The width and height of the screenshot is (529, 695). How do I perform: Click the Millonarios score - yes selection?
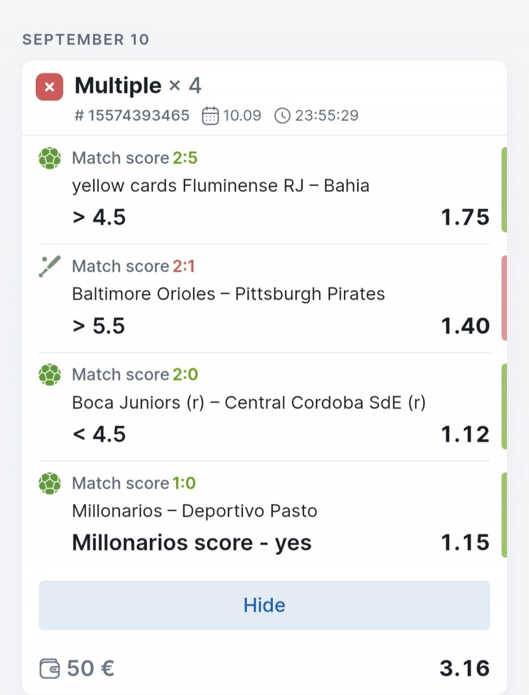coord(192,543)
